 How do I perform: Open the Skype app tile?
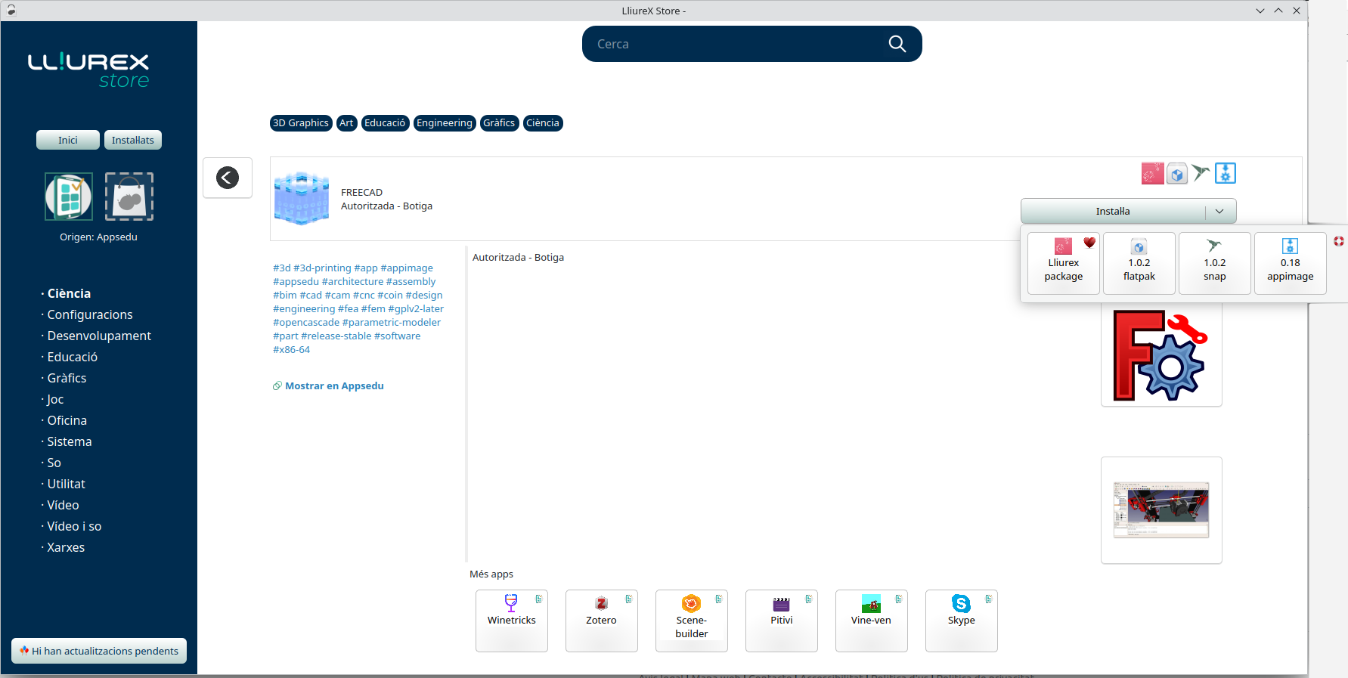click(x=961, y=620)
